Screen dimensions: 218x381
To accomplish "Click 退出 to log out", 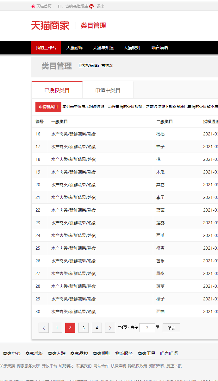I will pos(100,6).
